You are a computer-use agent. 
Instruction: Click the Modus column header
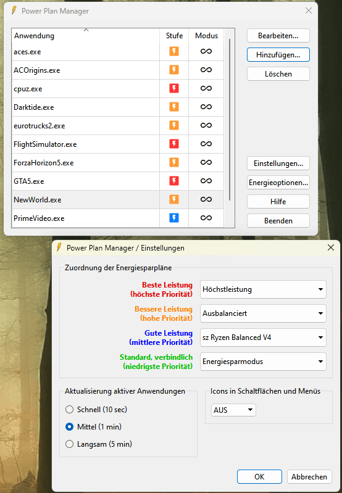pos(206,36)
